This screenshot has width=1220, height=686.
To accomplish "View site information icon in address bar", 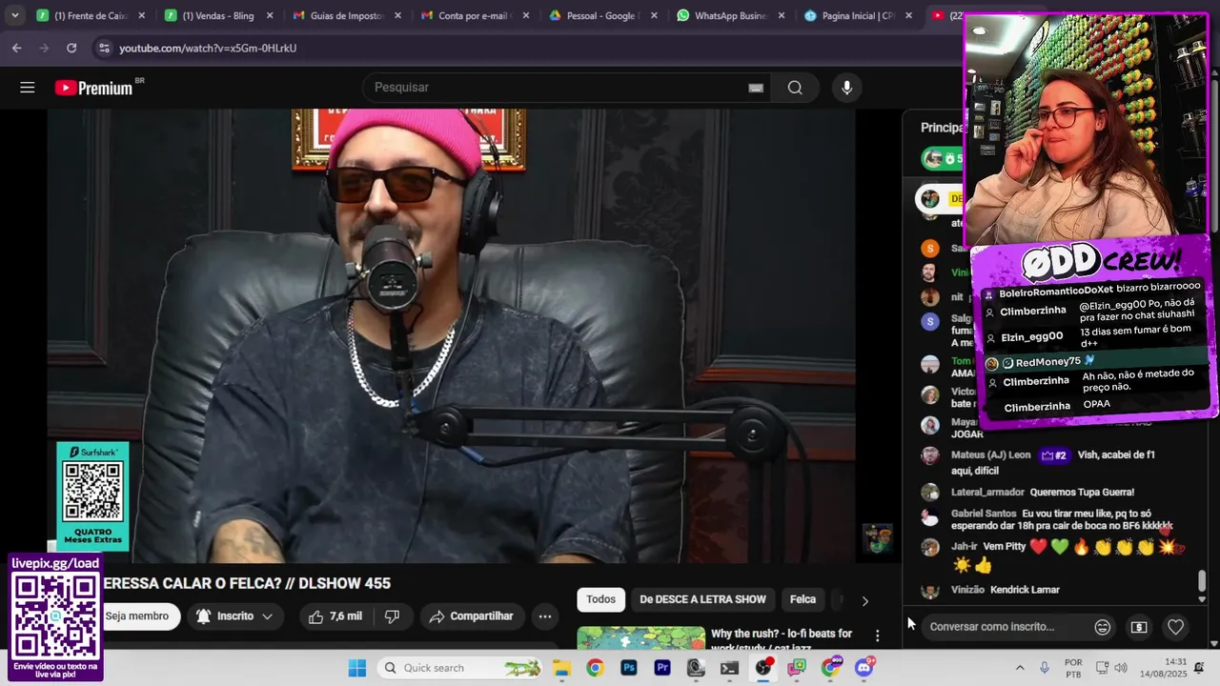I will click(103, 48).
